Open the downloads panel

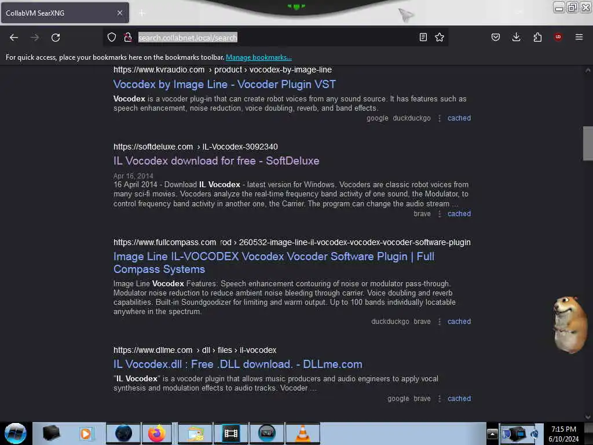coord(516,37)
